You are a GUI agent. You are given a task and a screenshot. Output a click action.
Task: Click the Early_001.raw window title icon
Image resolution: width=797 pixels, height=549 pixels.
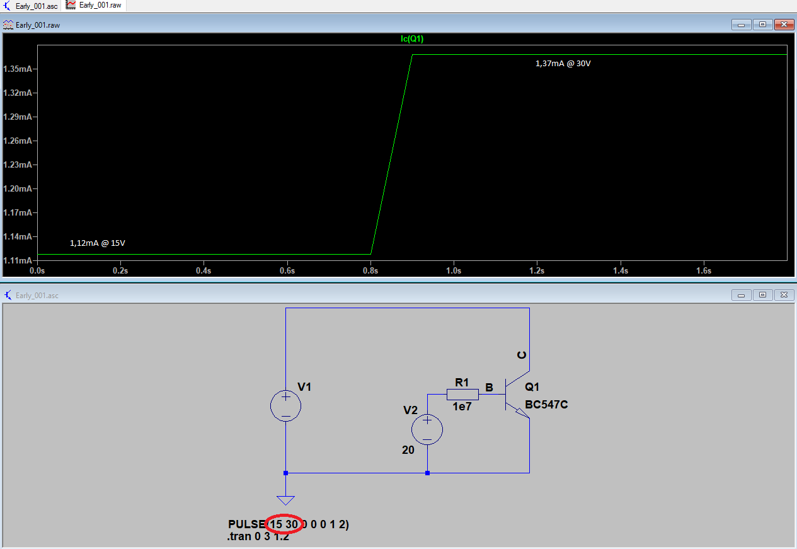click(x=8, y=25)
